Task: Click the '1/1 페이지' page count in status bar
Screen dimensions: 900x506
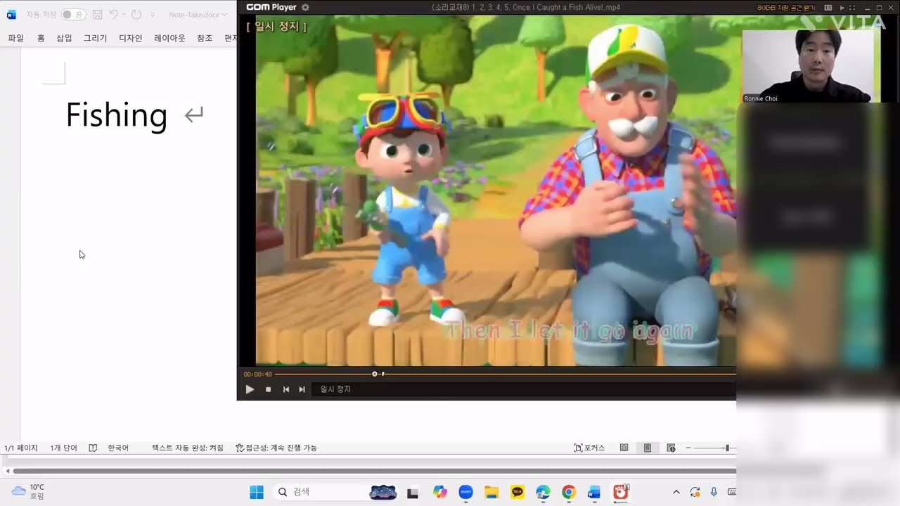Action: coord(21,448)
